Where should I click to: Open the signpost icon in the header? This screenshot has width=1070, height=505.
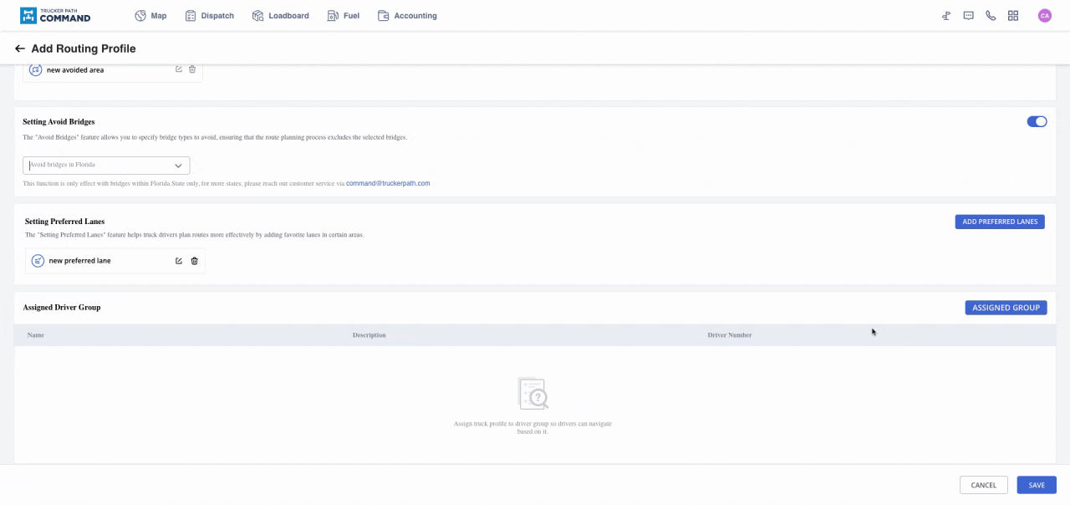pyautogui.click(x=946, y=16)
